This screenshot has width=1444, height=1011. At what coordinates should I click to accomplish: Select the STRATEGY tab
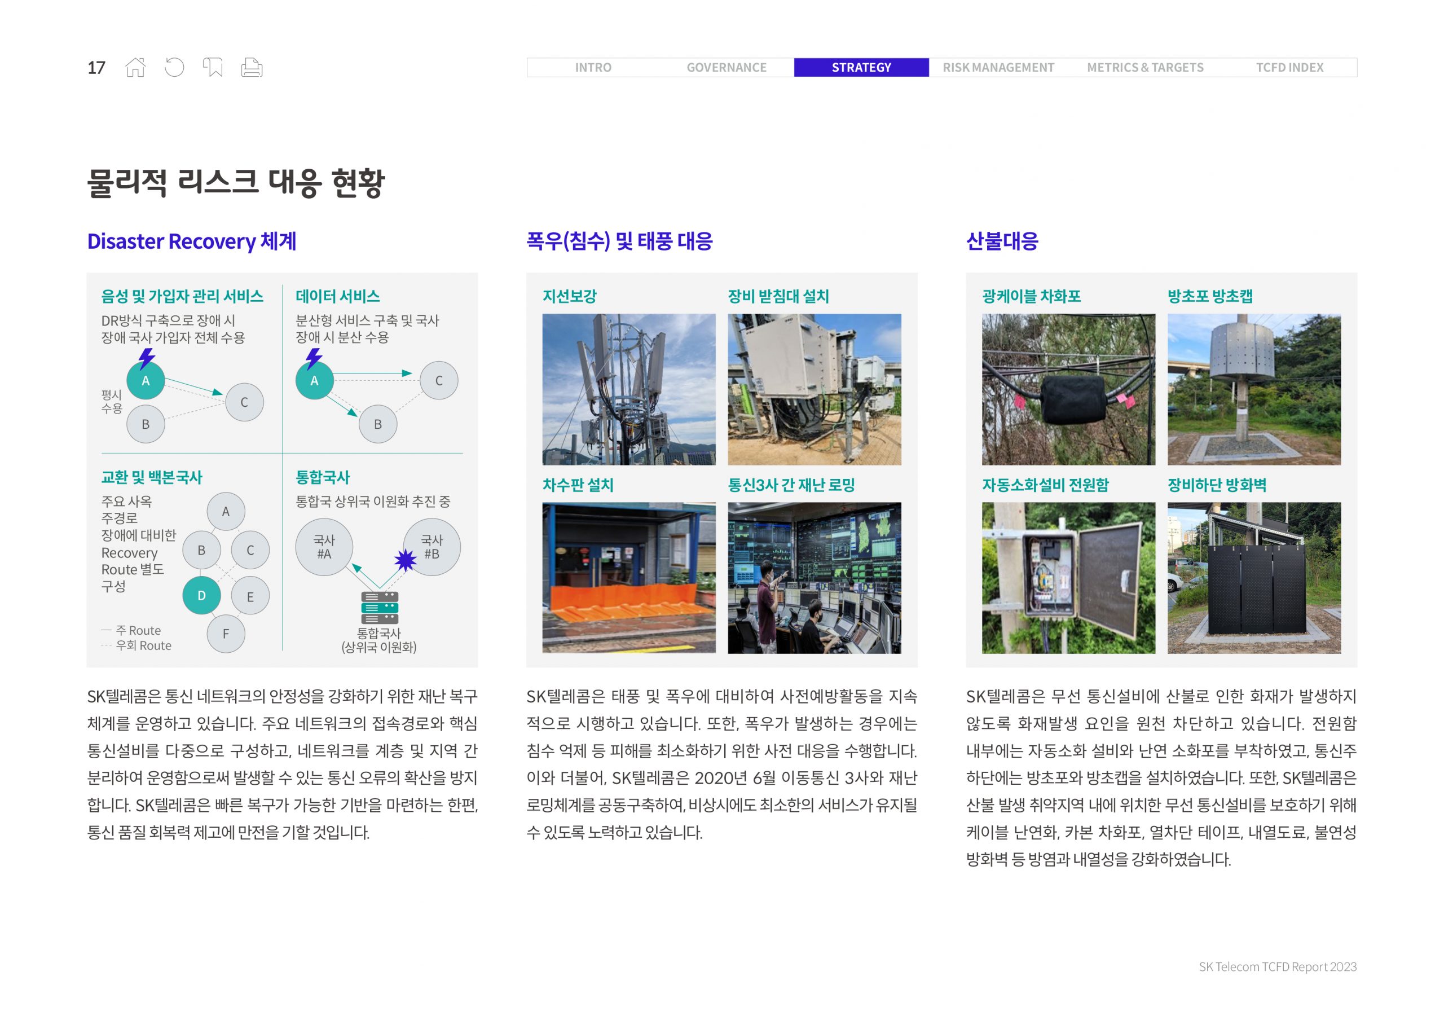click(861, 67)
